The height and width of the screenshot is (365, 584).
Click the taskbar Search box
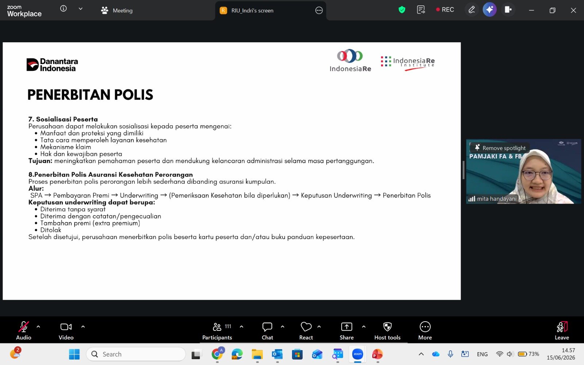tap(136, 354)
